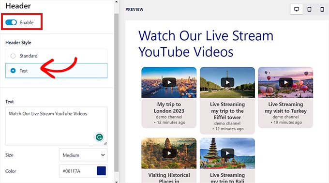Select the Standard header style
The width and height of the screenshot is (329, 183).
click(56, 56)
